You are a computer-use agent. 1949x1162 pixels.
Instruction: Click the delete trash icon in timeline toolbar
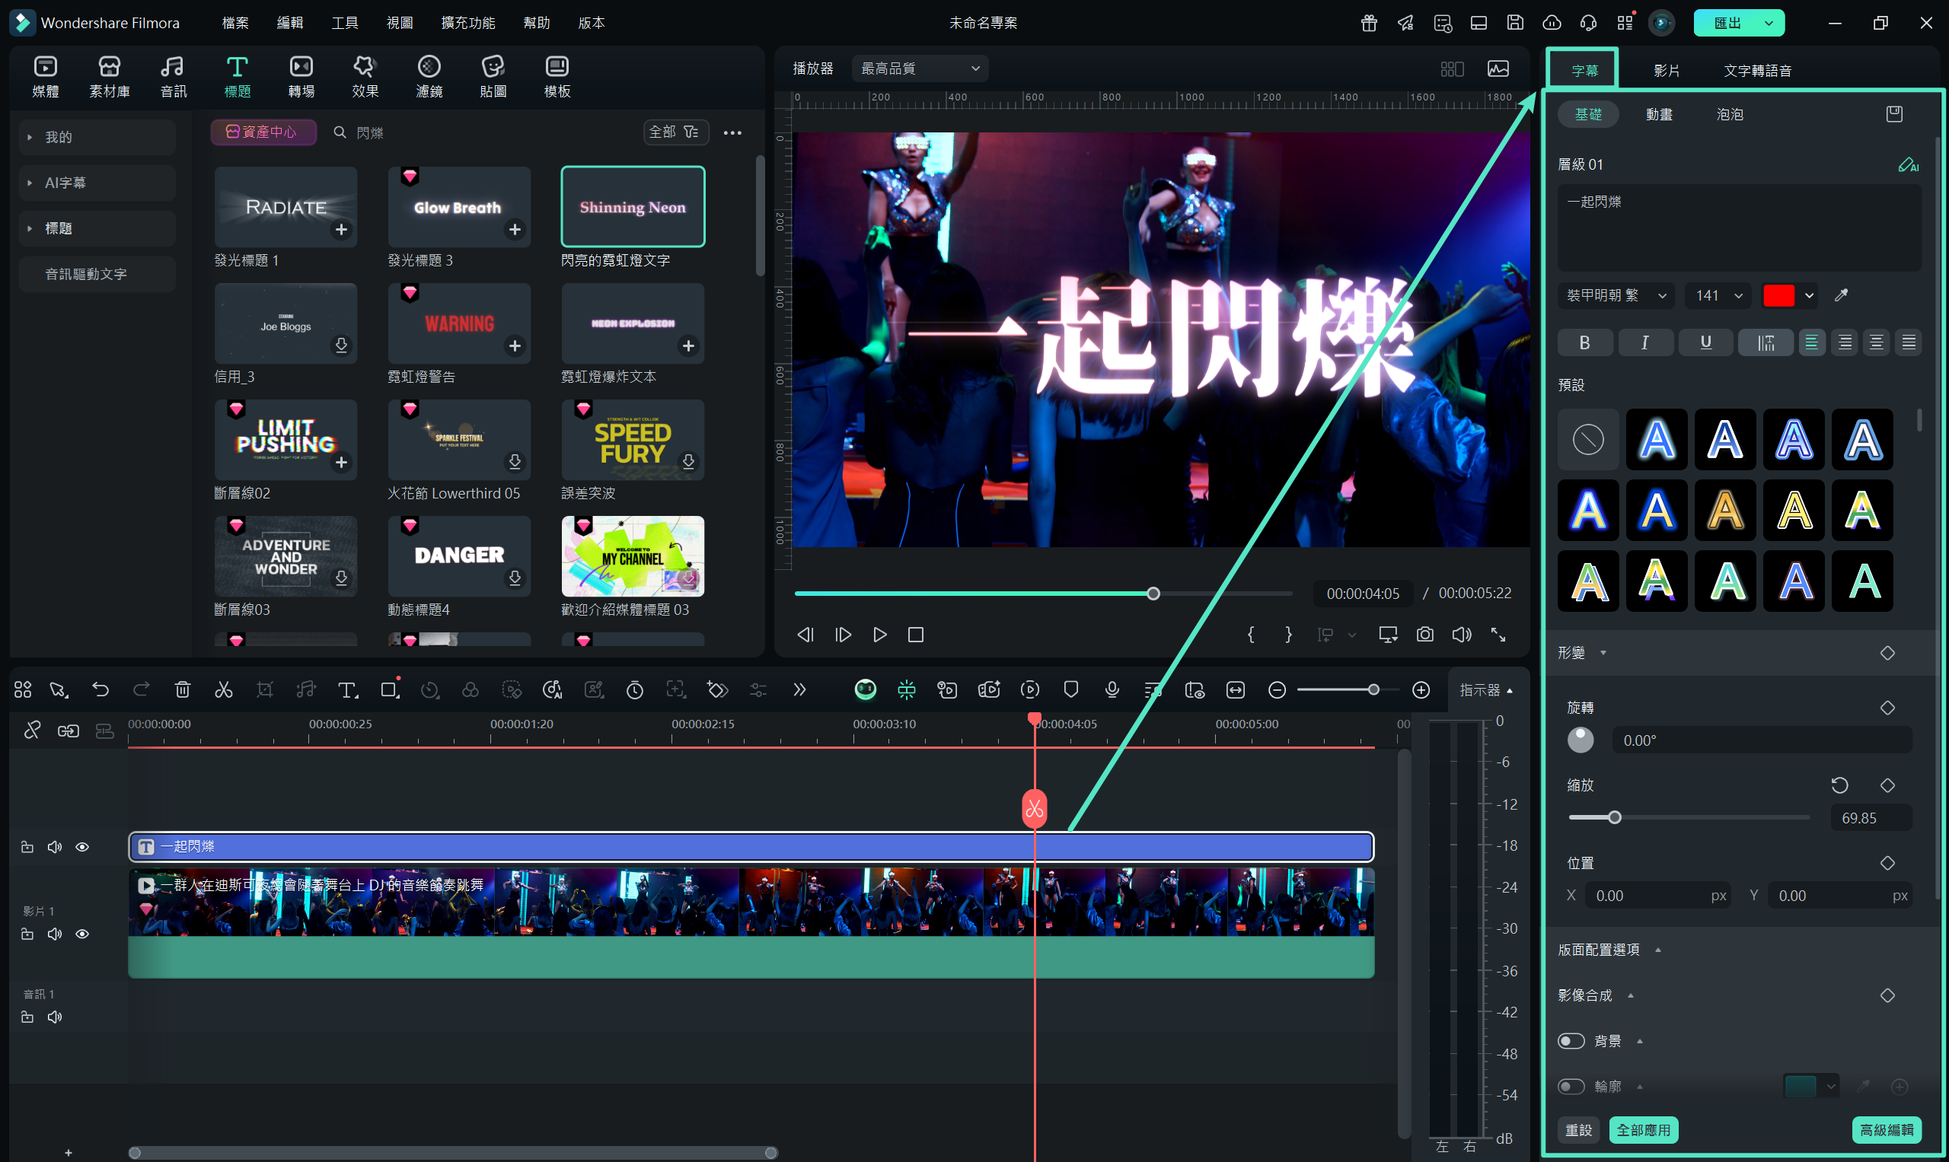(x=183, y=690)
